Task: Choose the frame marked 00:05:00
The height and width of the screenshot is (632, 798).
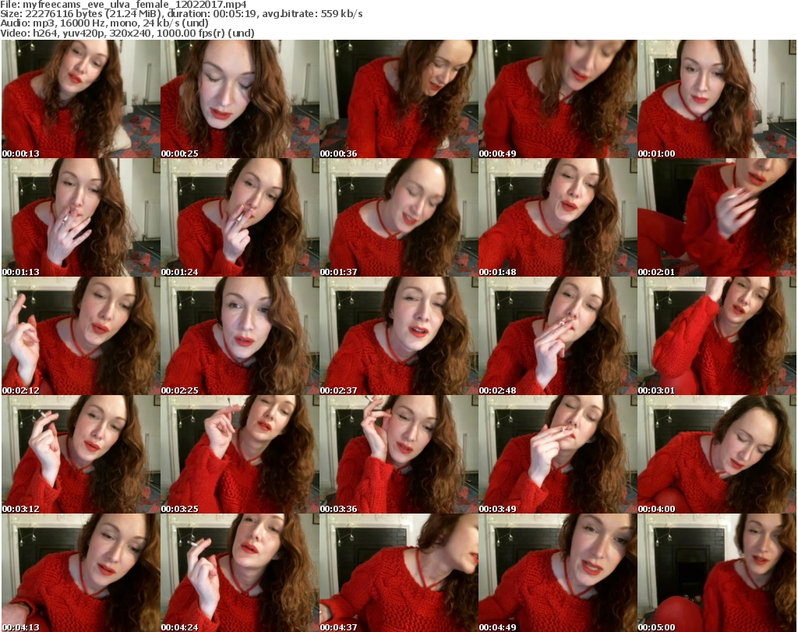Action: coord(717,573)
